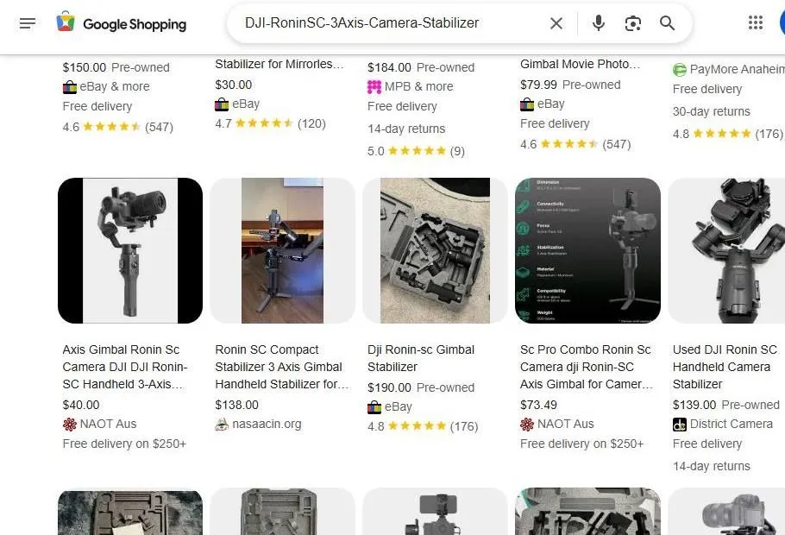Open the main navigation menu

tap(28, 23)
